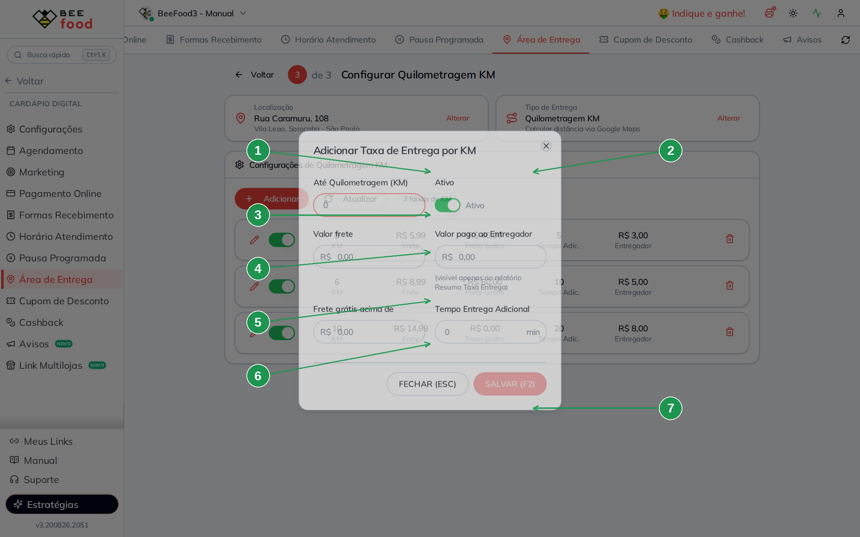The image size is (860, 537).
Task: Switch to the Avisos top tab
Action: (x=802, y=40)
